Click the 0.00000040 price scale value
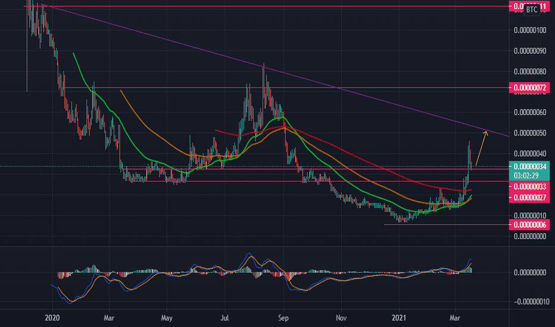555x327 pixels. tap(530, 153)
